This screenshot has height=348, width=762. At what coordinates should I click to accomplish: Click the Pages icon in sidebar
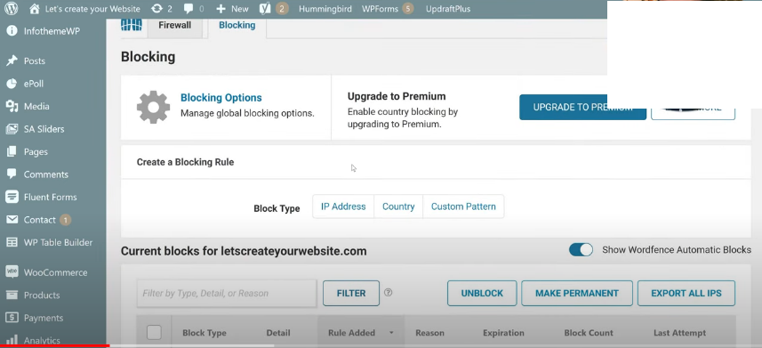click(x=12, y=152)
